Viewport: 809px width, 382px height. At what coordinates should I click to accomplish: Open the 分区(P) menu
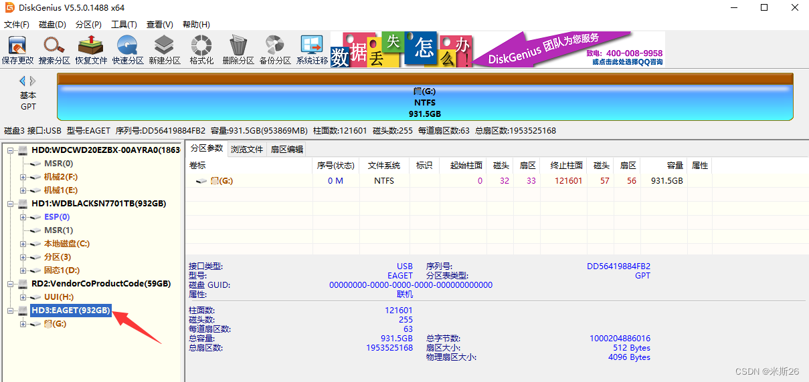[x=88, y=25]
